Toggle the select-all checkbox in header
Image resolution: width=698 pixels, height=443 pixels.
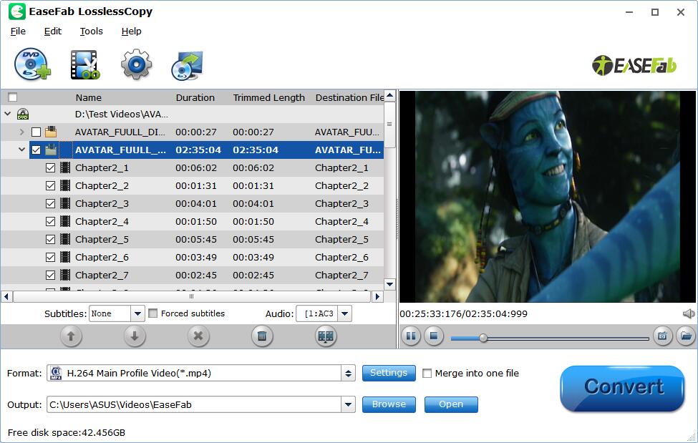point(13,97)
